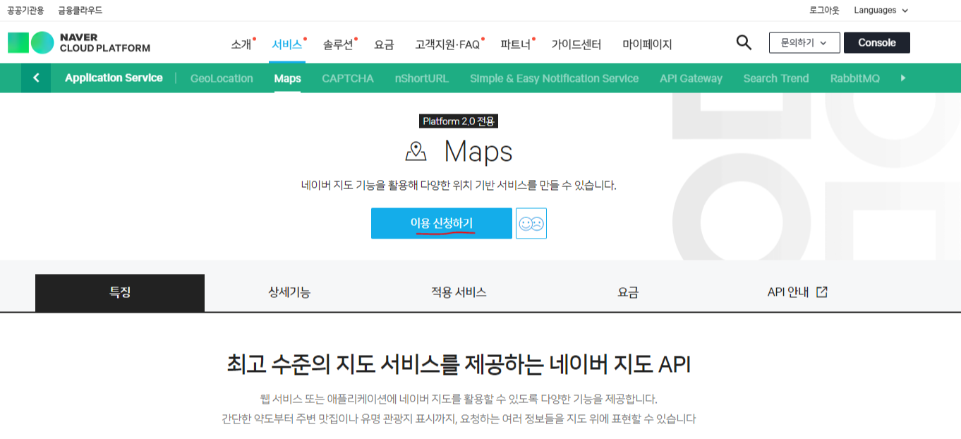Open the 서비스 menu
This screenshot has height=439, width=961.
(x=287, y=44)
